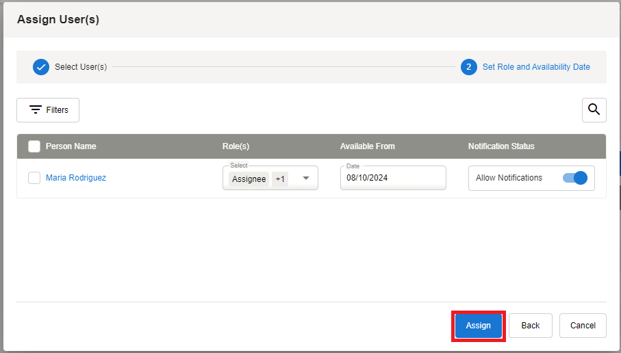Disable the Allow Notifications switch
Screen dimensions: 621x353
(575, 178)
